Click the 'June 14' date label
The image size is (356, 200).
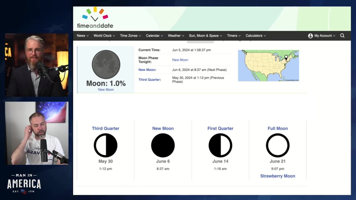click(220, 161)
